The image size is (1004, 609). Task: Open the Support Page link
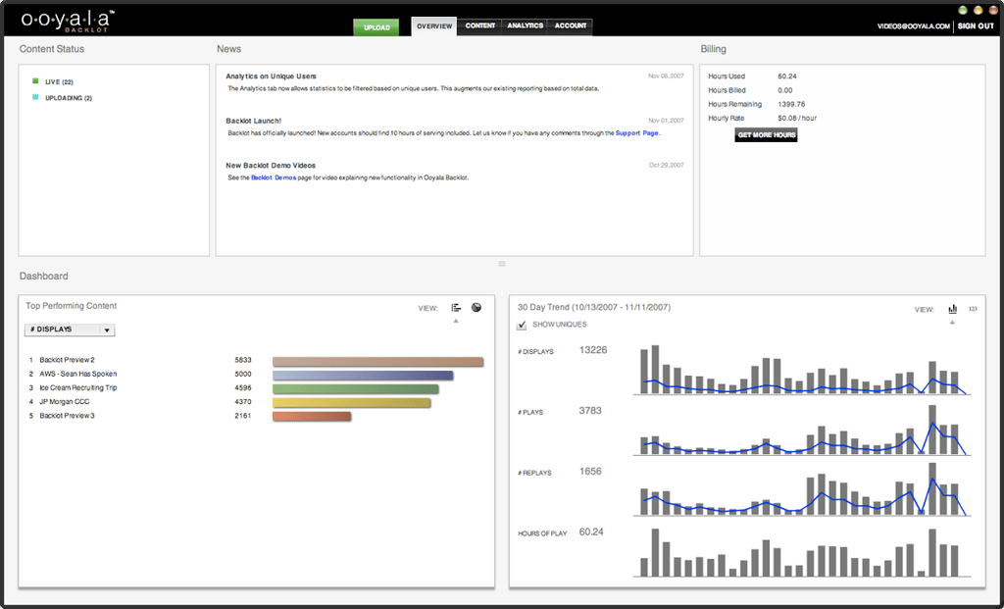(636, 133)
